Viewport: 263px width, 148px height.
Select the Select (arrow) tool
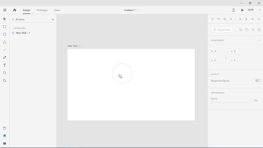click(5, 19)
